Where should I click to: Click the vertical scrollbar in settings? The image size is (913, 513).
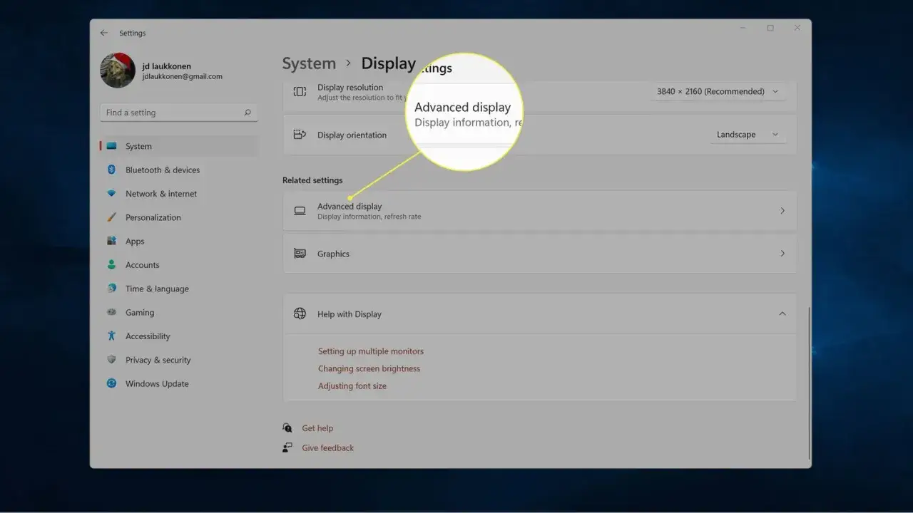click(x=809, y=383)
